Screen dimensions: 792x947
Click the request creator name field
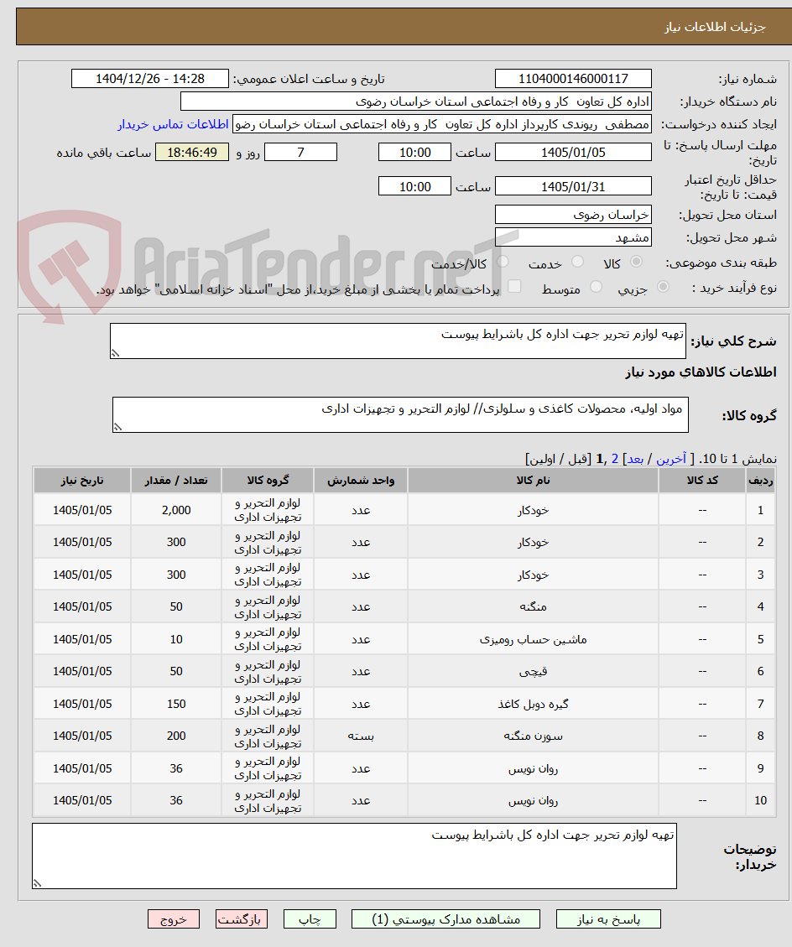point(441,124)
